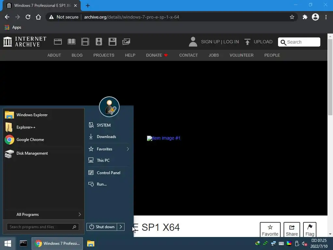Click SIGN UP | LOG IN link
Screen dimensions: 333x250
click(x=220, y=42)
